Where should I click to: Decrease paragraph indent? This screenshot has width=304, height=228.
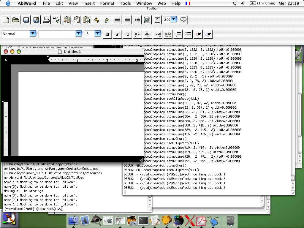pos(198,34)
